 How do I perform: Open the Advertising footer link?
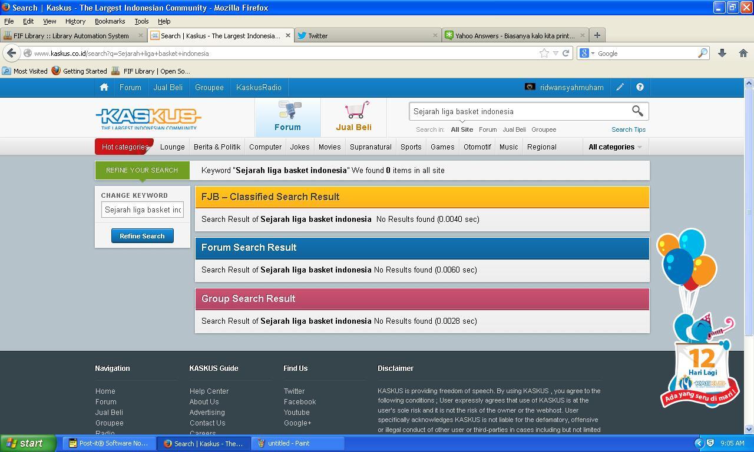[x=207, y=412]
